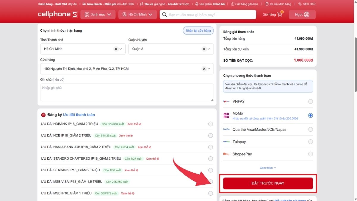
Task: Select ƯU ĐÃI HDBANK IP18 offer radio
Action: 211,124
